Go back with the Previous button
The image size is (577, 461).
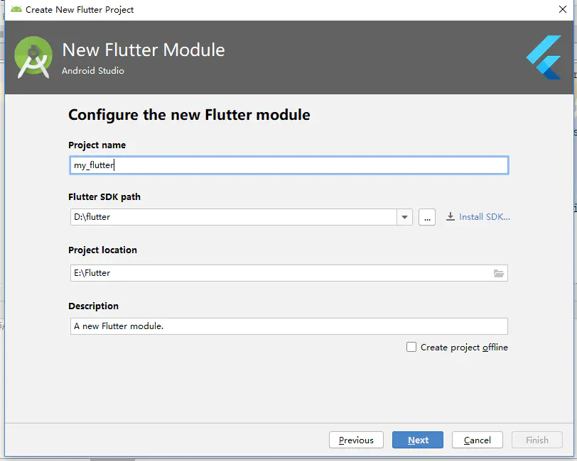tap(356, 440)
